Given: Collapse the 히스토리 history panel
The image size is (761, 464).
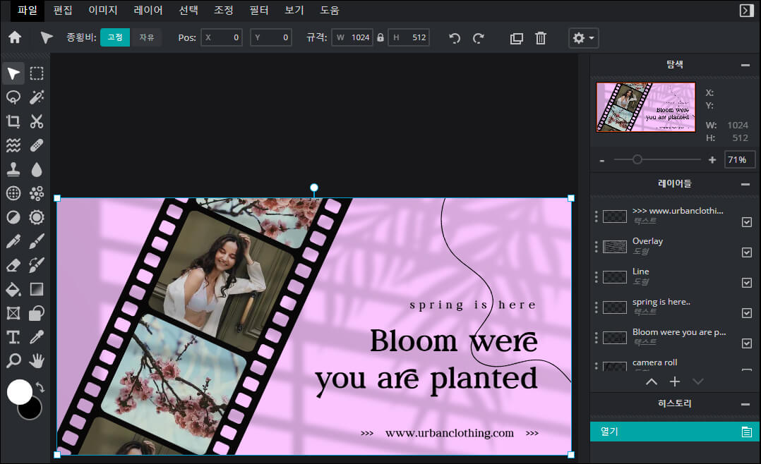Looking at the screenshot, I should pyautogui.click(x=745, y=404).
